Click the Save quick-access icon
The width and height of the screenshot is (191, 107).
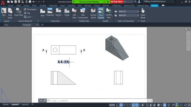(x=16, y=2)
